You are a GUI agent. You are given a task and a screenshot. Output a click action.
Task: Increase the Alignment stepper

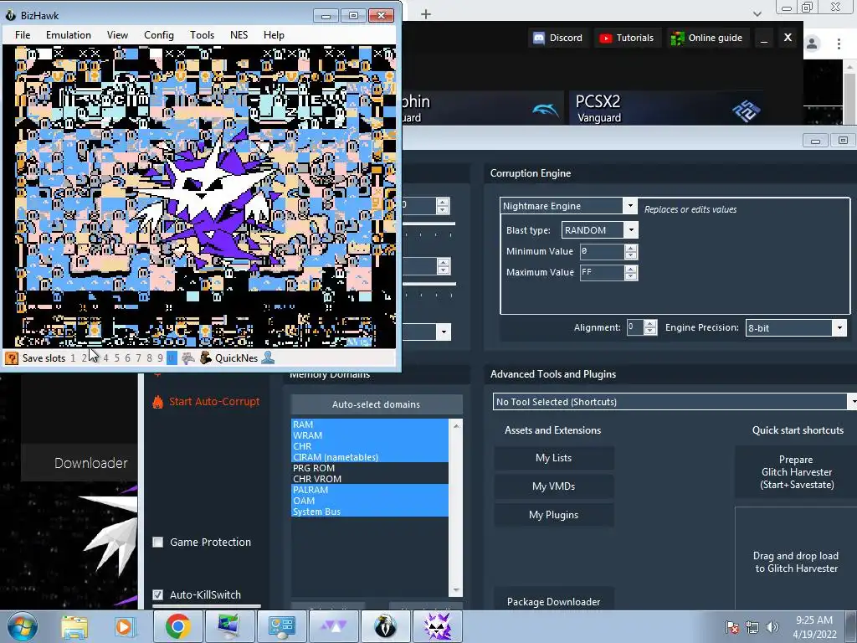[649, 324]
